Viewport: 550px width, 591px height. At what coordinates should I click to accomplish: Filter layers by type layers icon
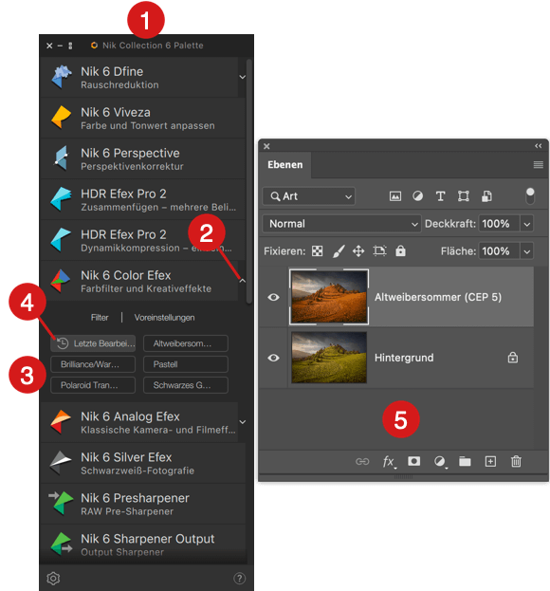tap(440, 196)
